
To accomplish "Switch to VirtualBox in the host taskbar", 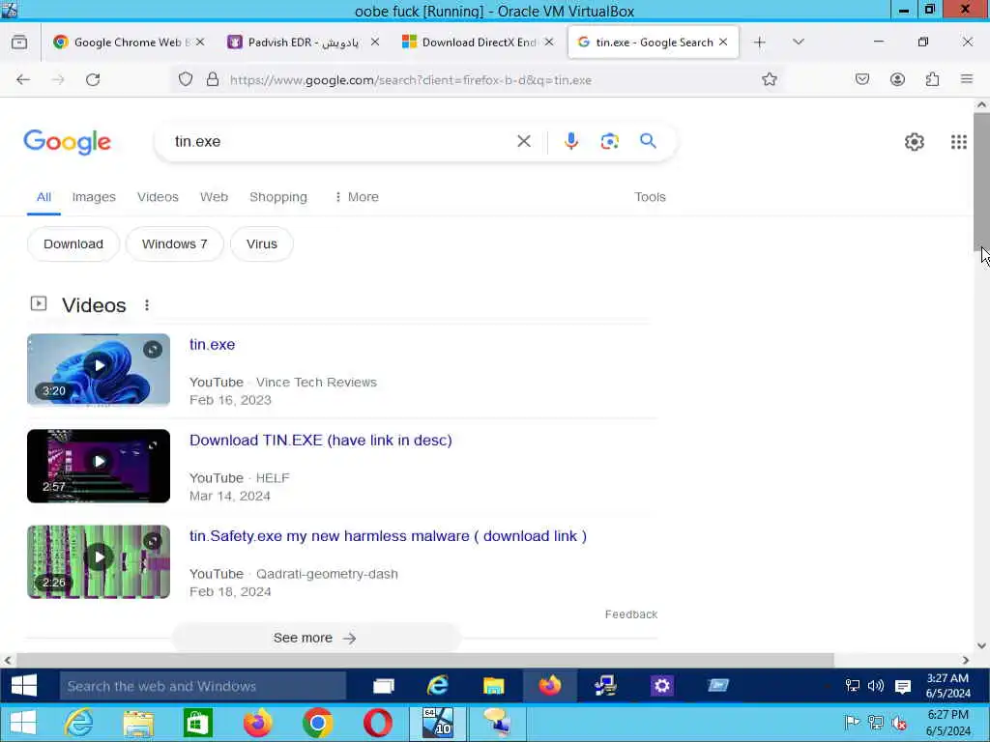I will (x=438, y=723).
